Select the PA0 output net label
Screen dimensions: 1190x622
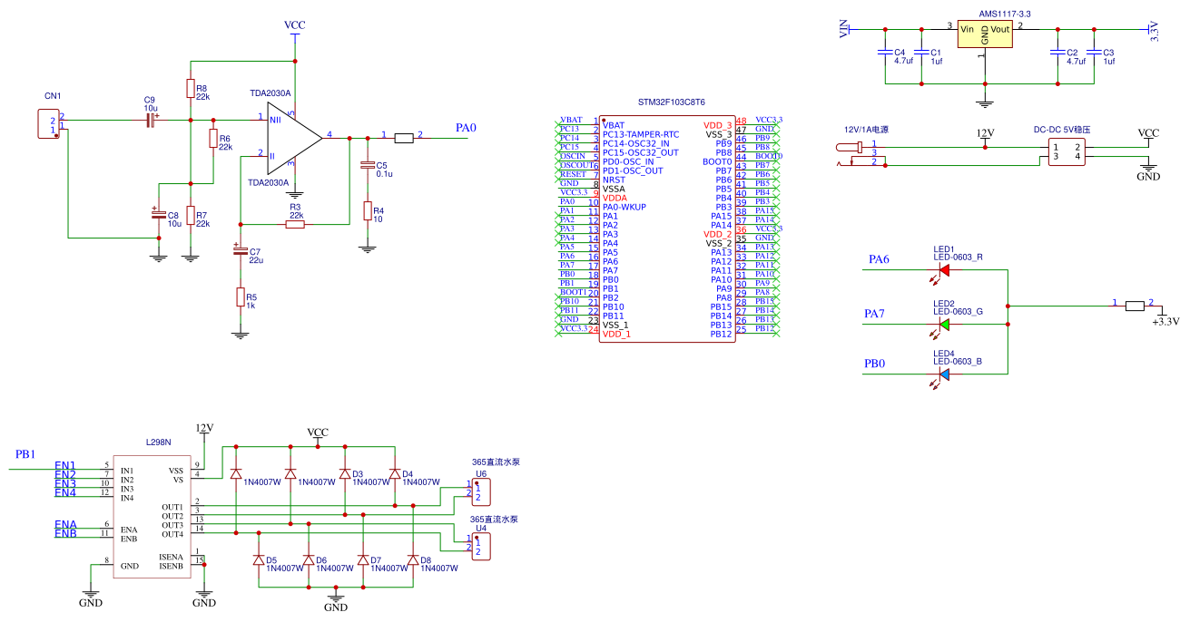tap(466, 129)
